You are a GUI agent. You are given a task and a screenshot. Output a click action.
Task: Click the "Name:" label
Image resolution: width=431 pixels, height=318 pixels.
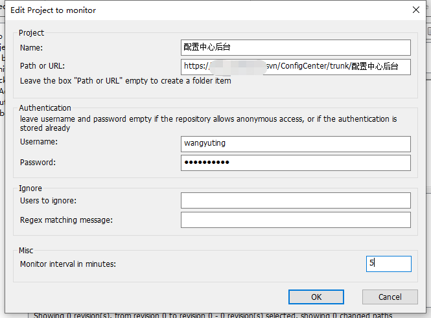click(30, 47)
